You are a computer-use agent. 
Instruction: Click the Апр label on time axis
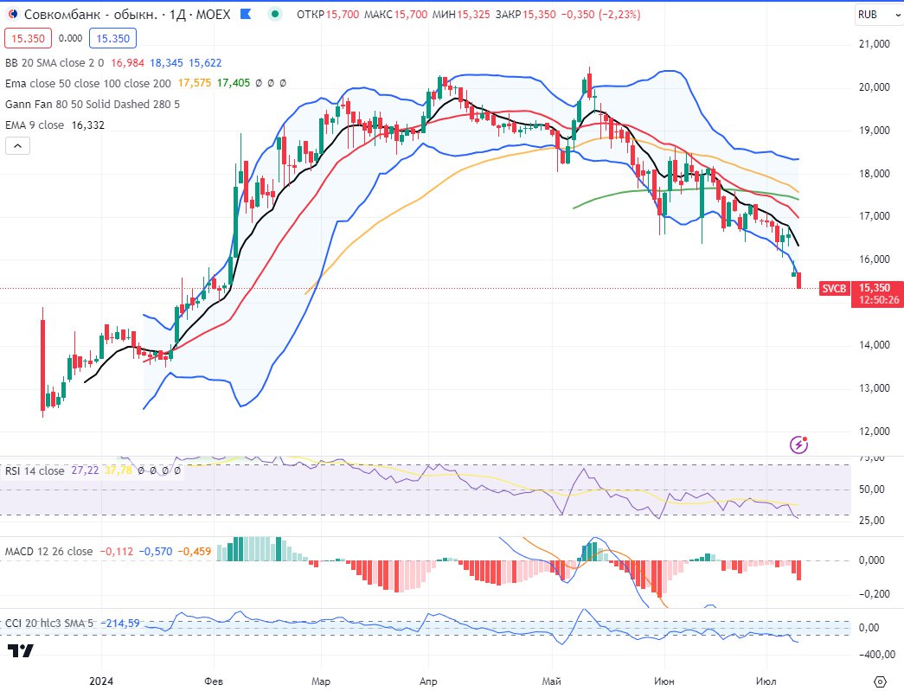[428, 681]
